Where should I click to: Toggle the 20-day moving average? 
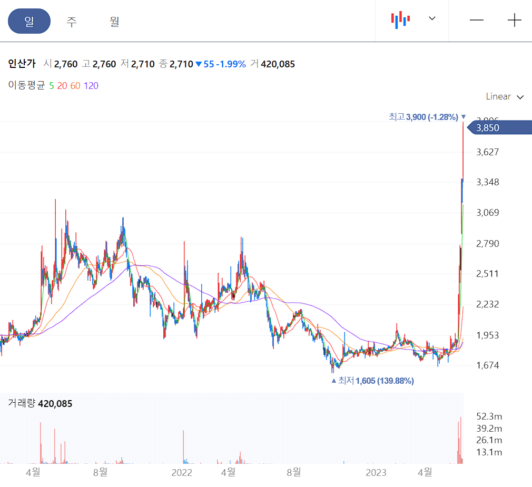coord(62,86)
